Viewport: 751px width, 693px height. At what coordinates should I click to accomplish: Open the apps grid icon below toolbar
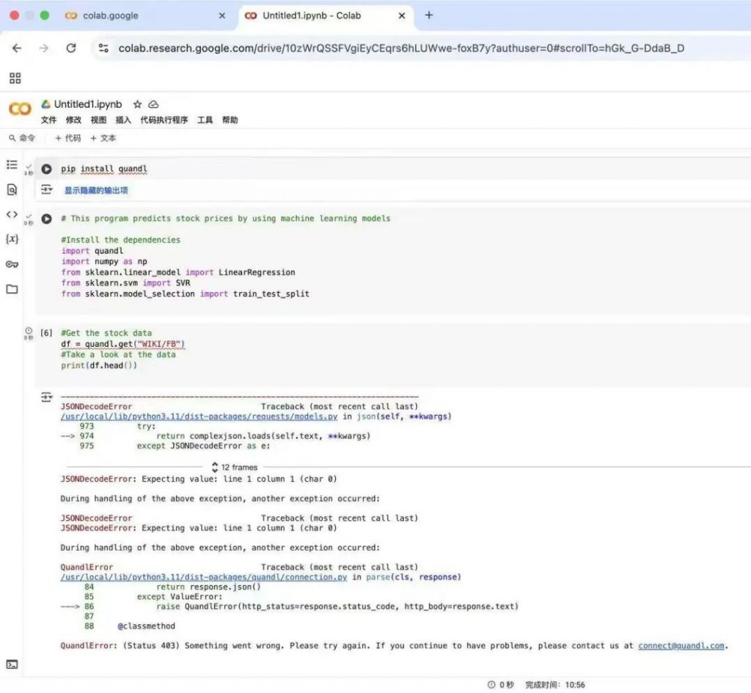tap(15, 78)
